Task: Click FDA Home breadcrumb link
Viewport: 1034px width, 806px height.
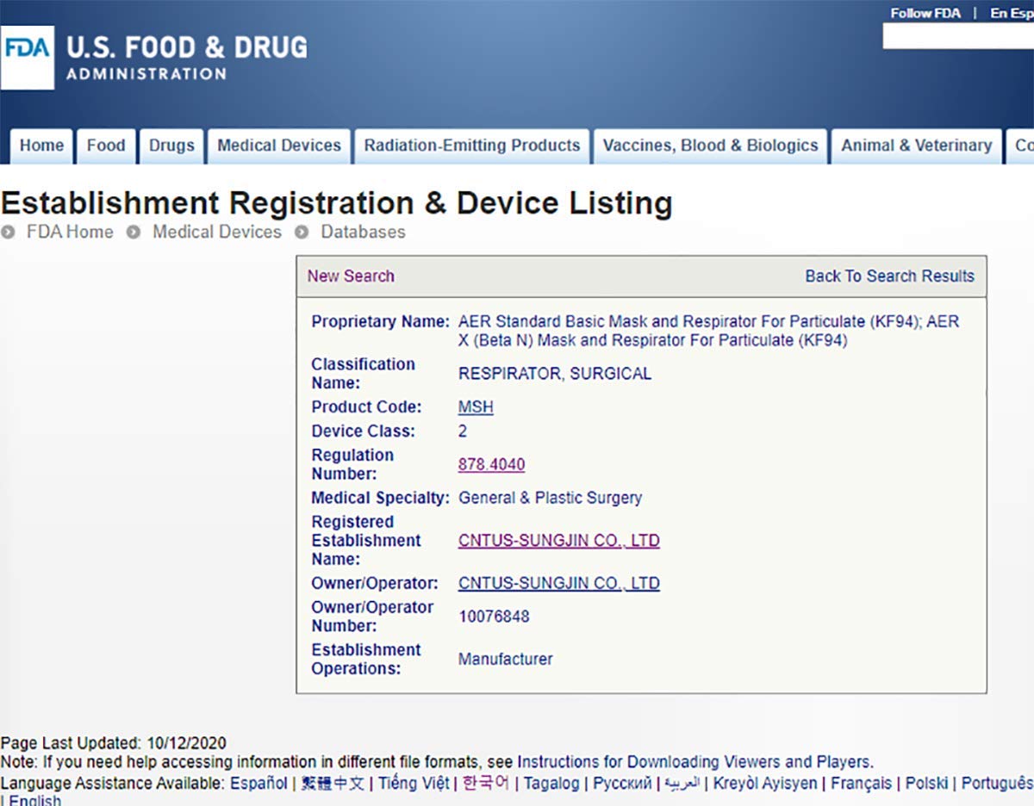Action: (70, 232)
